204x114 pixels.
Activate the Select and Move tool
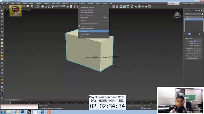coord(42,6)
